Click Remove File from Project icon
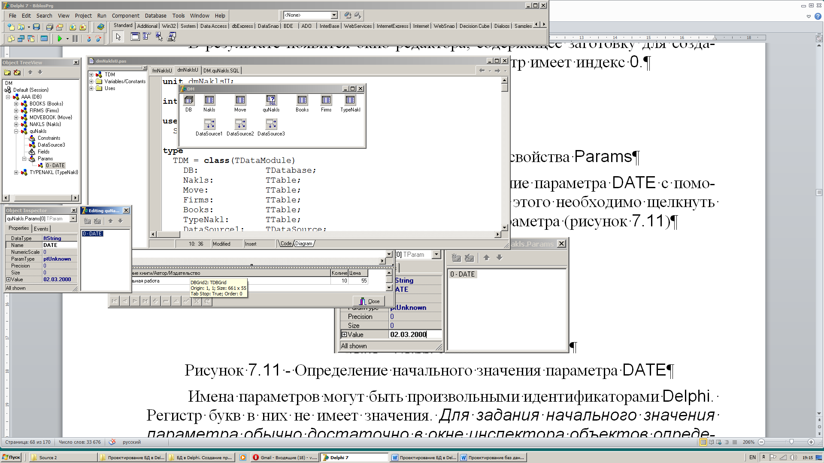Image resolution: width=824 pixels, height=463 pixels. coord(83,27)
